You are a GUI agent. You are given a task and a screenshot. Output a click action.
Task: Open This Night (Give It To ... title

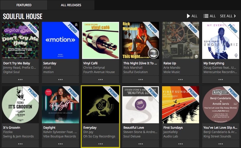pyautogui.click(x=140, y=63)
